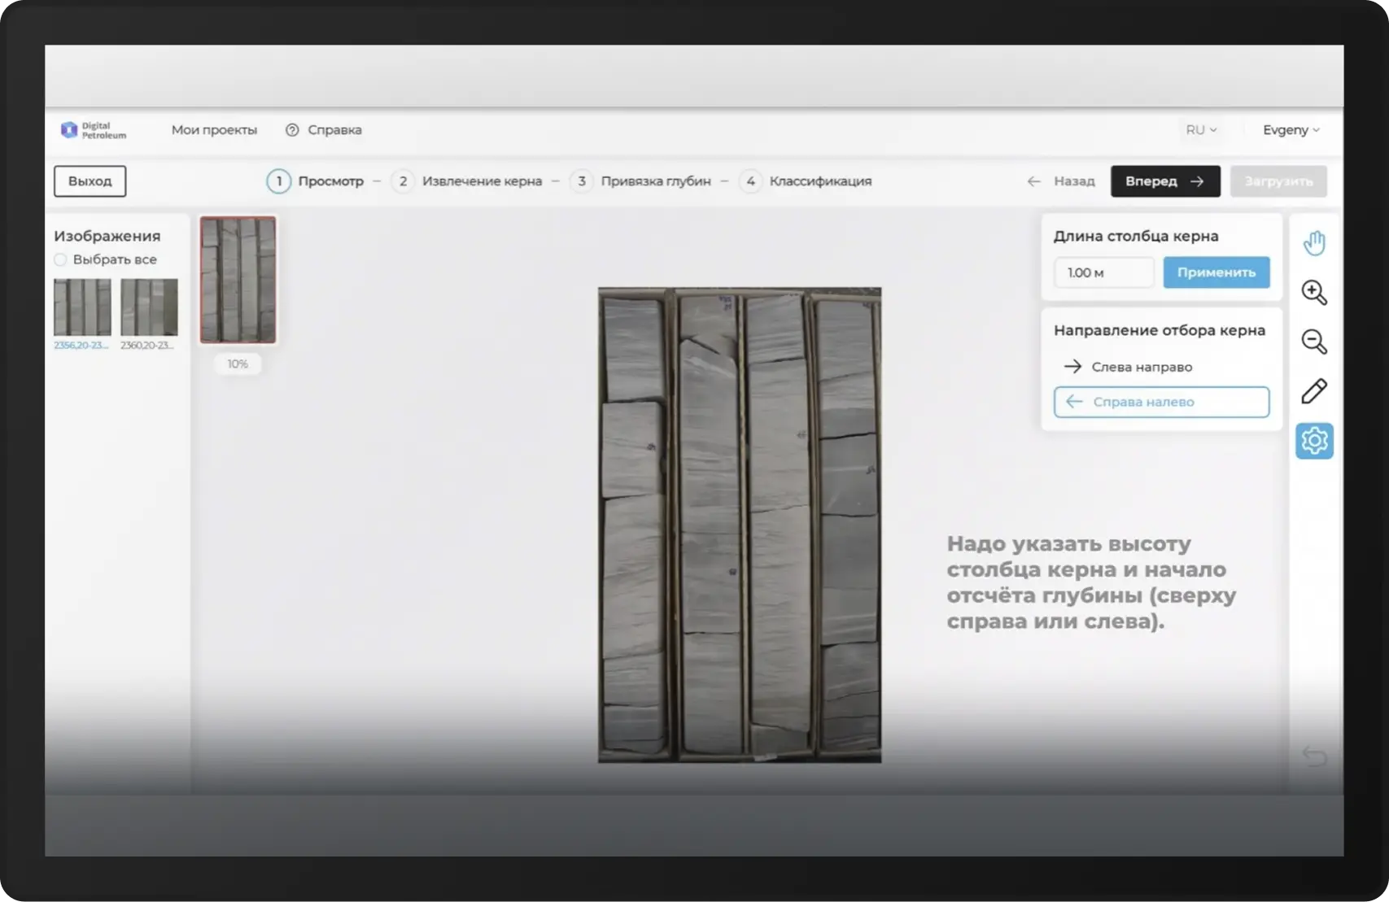Click the Вперед button
This screenshot has height=902, width=1389.
pyautogui.click(x=1164, y=181)
